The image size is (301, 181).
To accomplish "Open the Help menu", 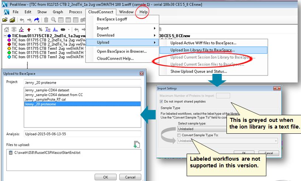I will pyautogui.click(x=143, y=12).
